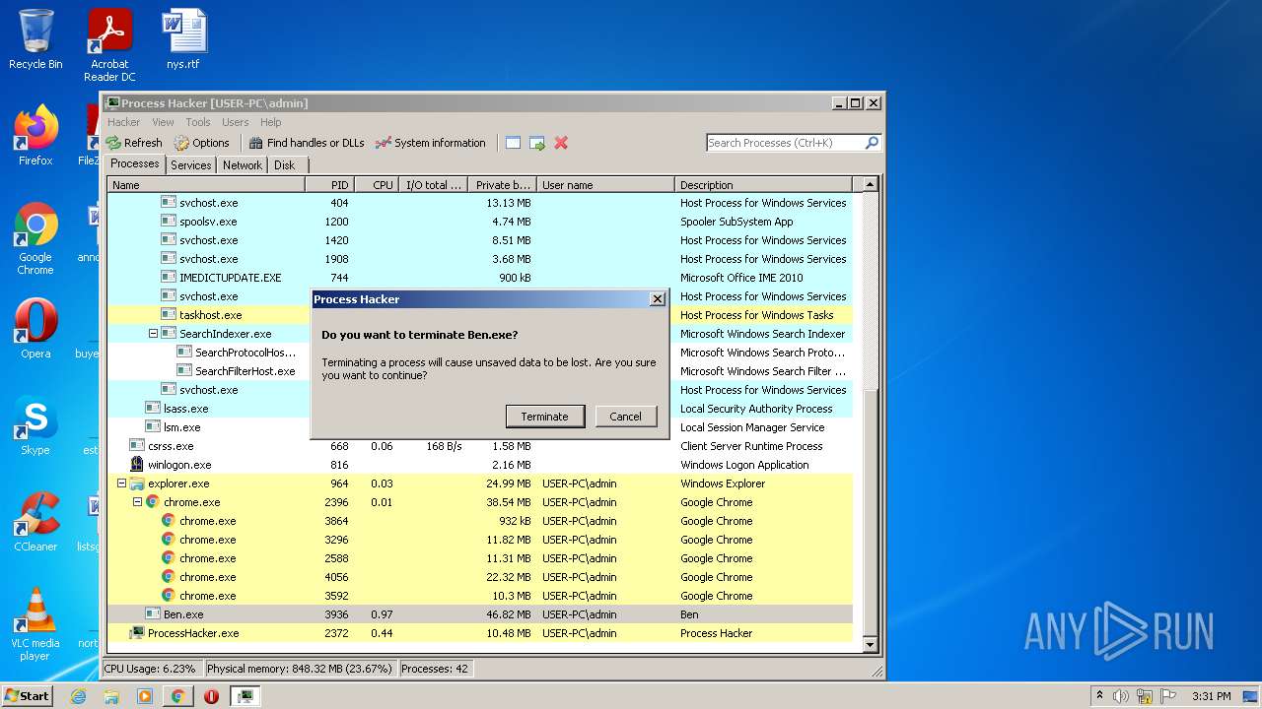Sort by the User name column header
Screen dimensions: 1262x709
[x=605, y=185]
